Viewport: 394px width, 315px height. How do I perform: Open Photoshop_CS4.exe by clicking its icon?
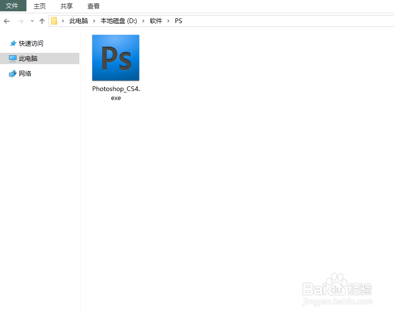click(116, 58)
